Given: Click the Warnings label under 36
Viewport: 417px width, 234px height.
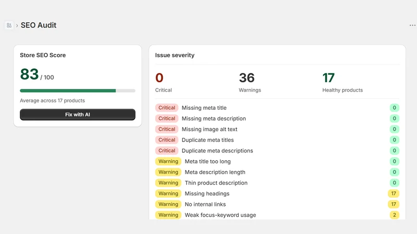Looking at the screenshot, I should click(250, 90).
